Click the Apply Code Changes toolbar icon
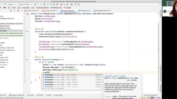 41,4
